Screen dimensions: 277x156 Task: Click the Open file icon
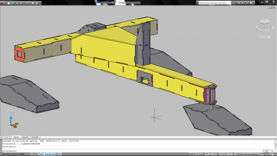12,3
